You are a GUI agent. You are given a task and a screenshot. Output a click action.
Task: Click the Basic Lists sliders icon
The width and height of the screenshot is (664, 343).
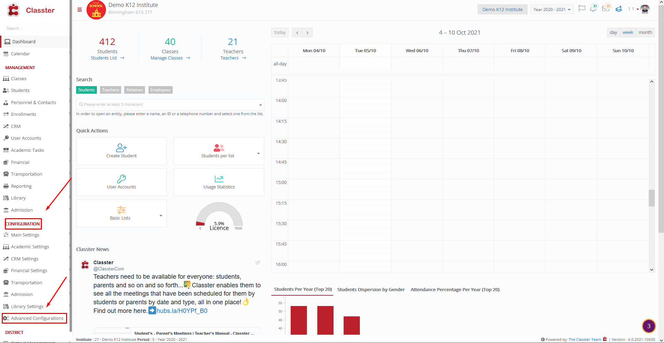click(x=121, y=210)
